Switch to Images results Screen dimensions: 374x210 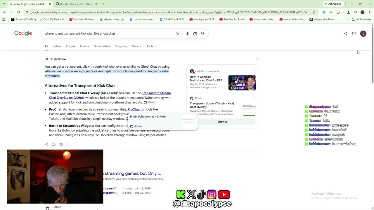pyautogui.click(x=70, y=46)
